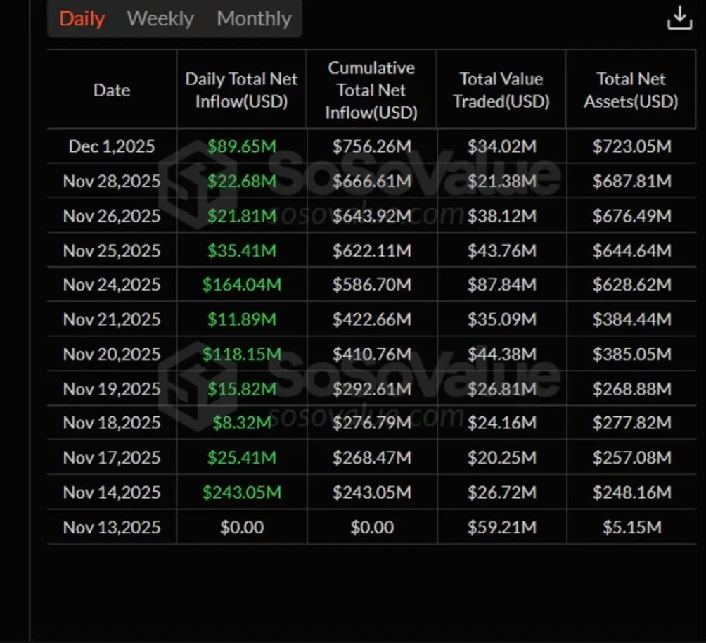Image resolution: width=706 pixels, height=643 pixels.
Task: Click the $410.76M cumulative inflow value
Action: click(372, 354)
